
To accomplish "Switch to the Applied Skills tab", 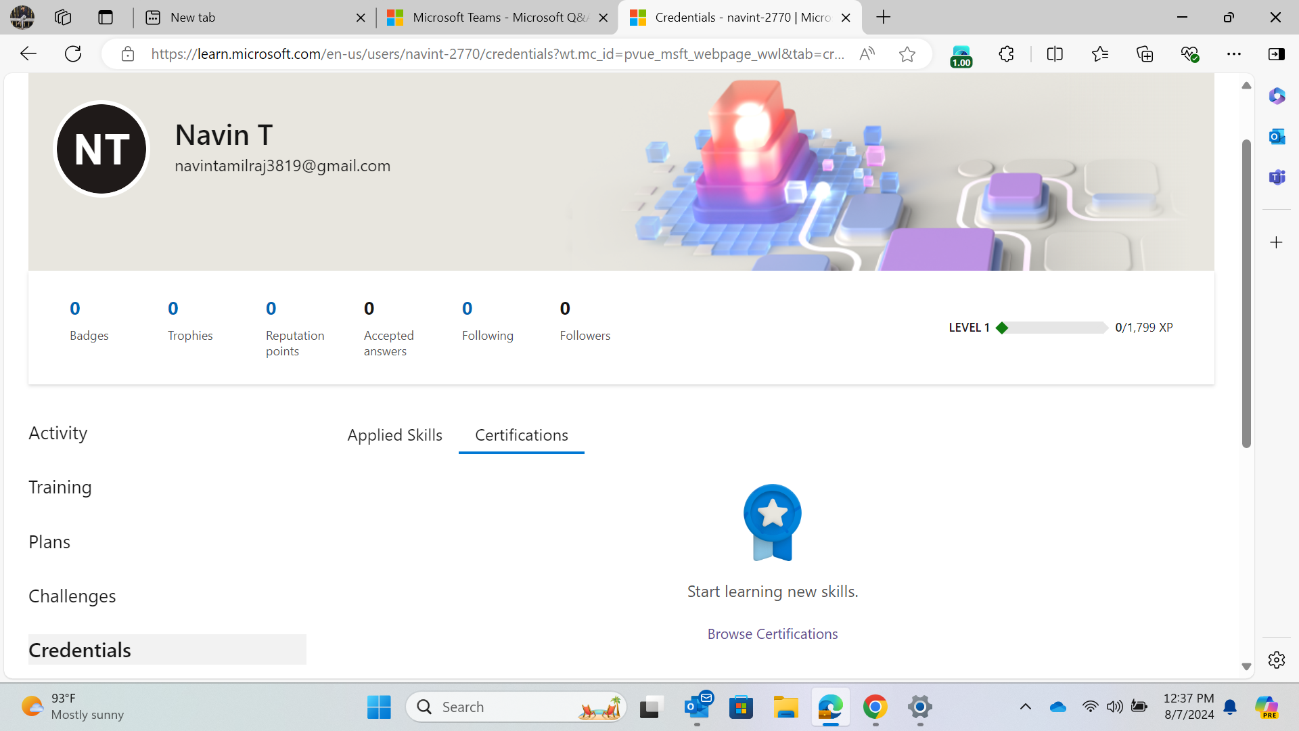I will (394, 435).
